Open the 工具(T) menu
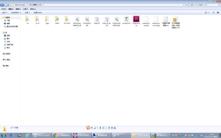This screenshot has width=221, height=138. point(26,9)
